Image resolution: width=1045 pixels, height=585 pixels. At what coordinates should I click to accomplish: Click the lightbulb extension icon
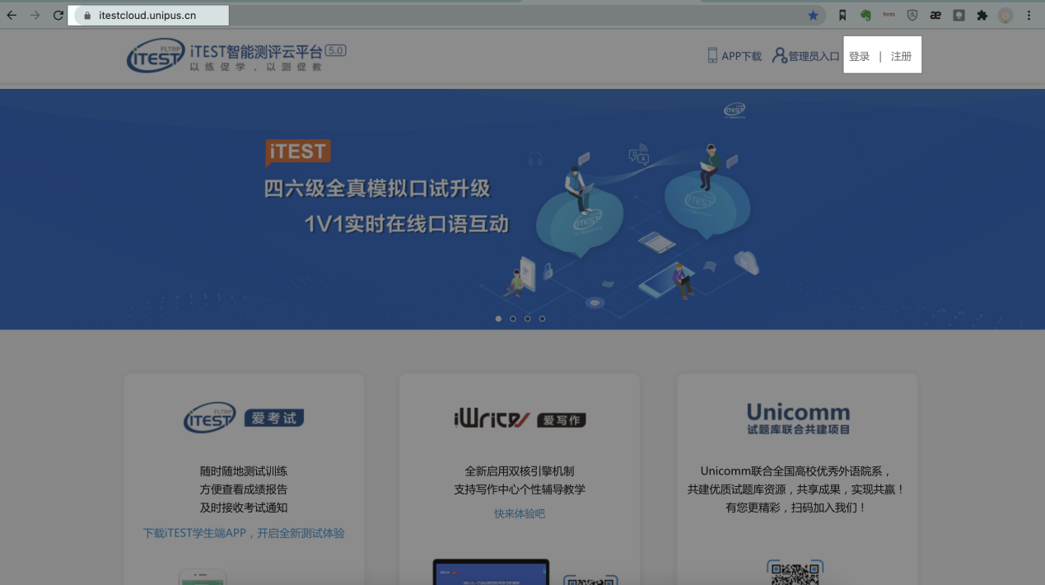959,16
